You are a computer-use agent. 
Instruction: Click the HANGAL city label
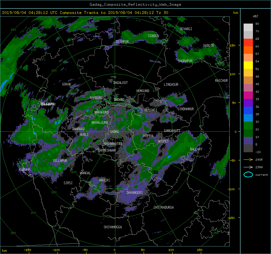(85, 173)
